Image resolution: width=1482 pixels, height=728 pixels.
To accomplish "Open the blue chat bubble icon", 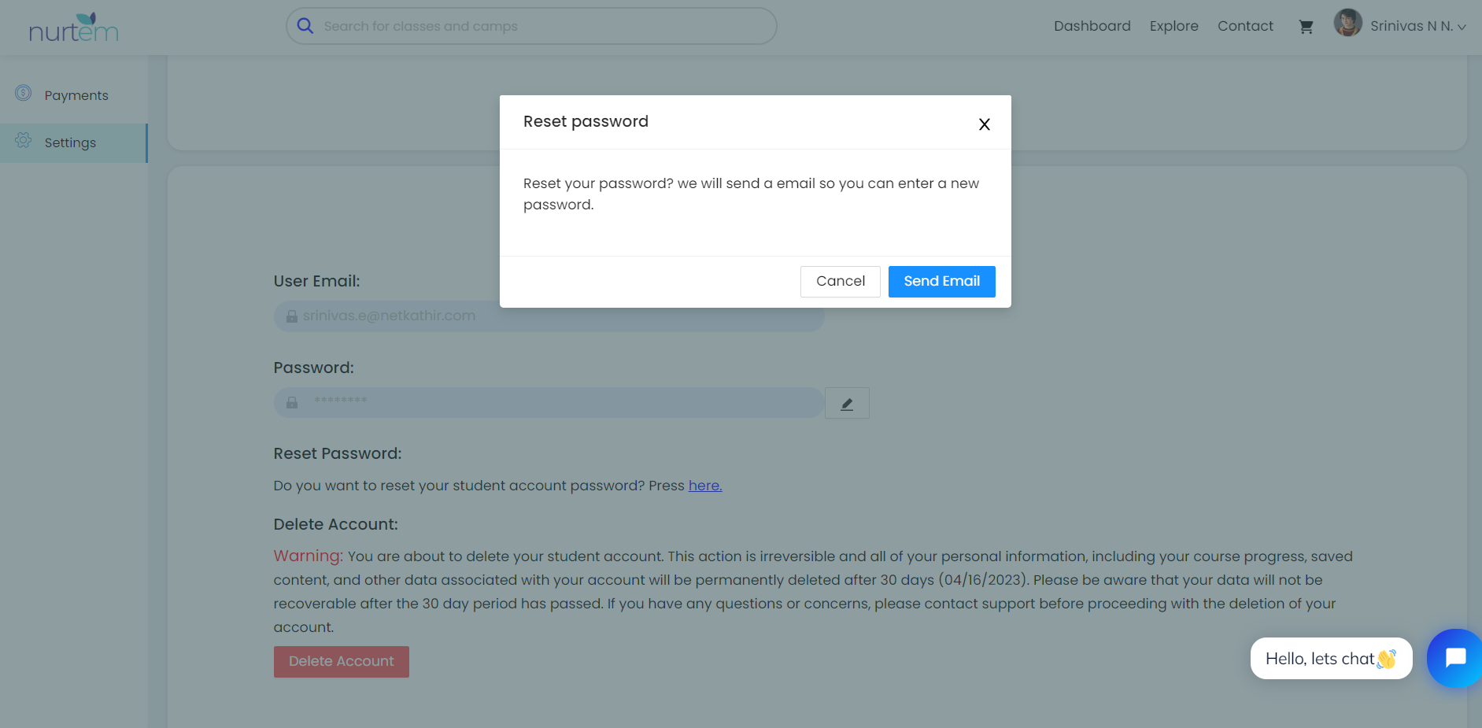I will [1455, 658].
